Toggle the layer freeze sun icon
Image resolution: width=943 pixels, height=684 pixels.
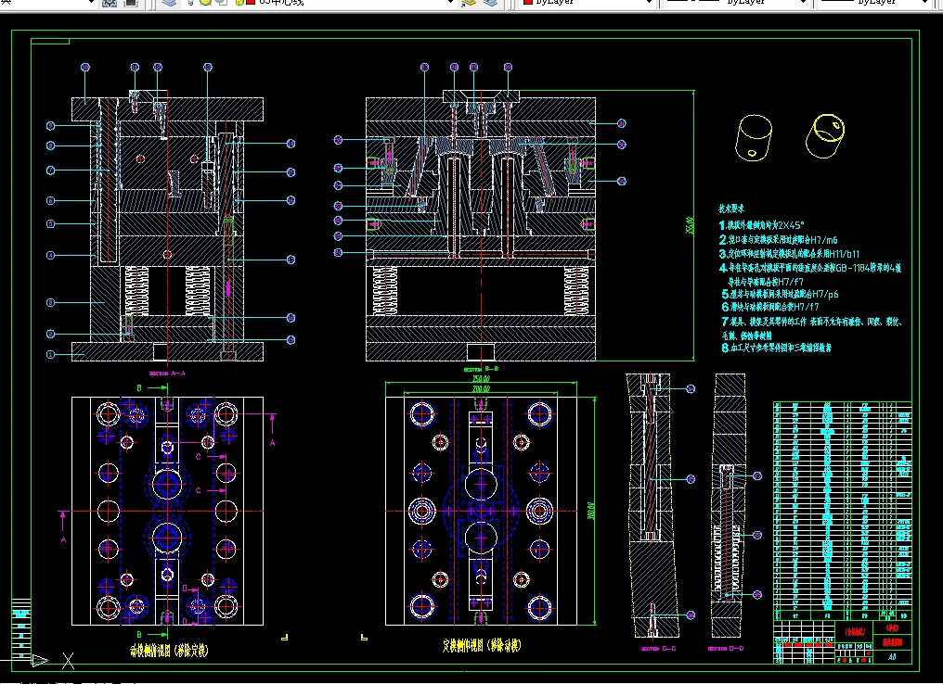point(204,3)
